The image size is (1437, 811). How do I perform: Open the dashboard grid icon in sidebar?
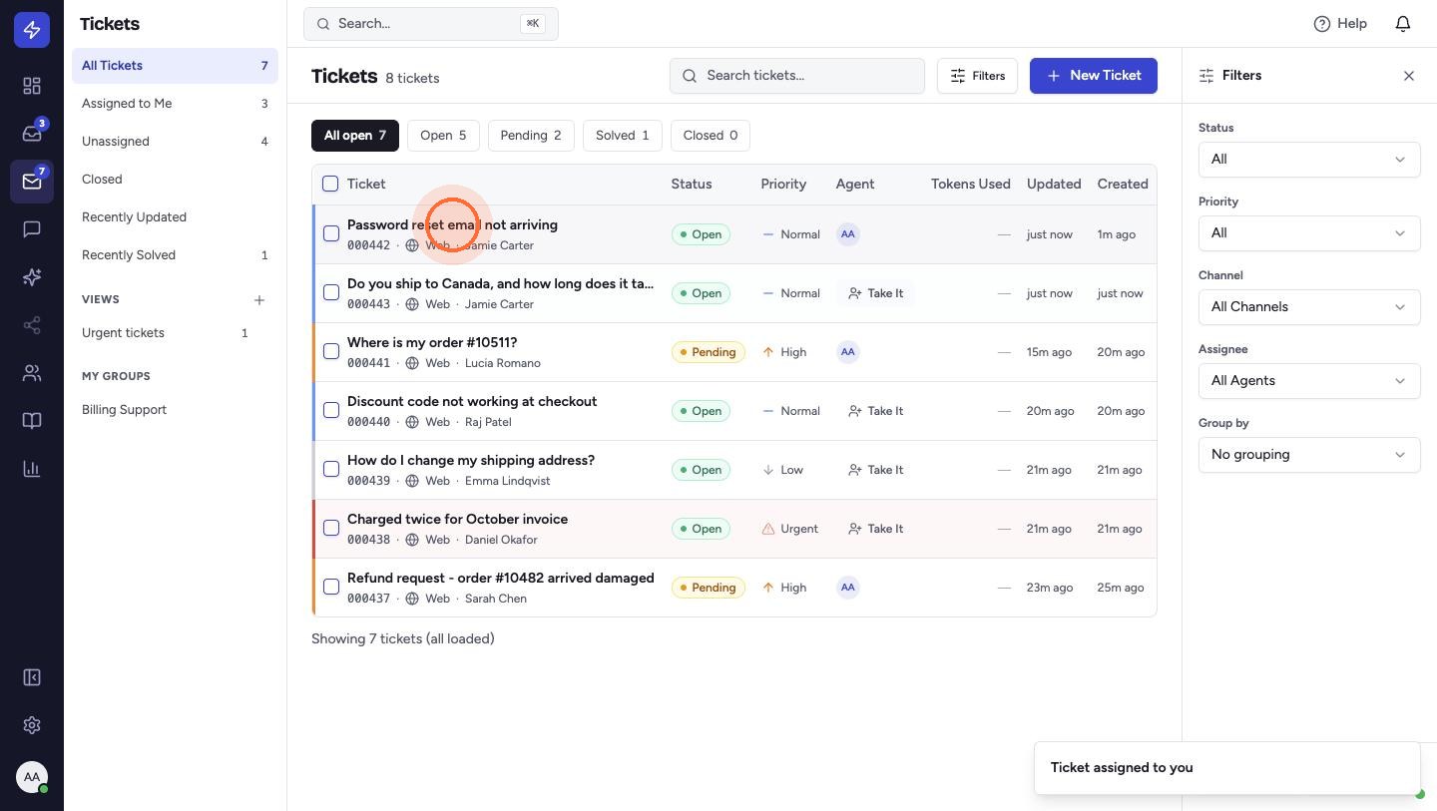pyautogui.click(x=32, y=86)
